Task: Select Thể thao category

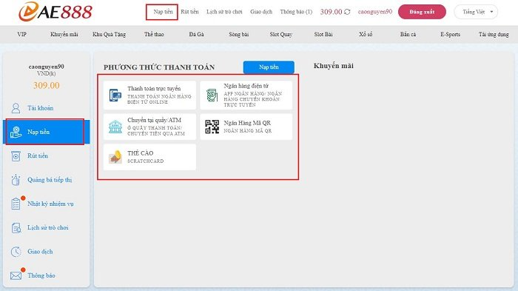Action: point(154,34)
